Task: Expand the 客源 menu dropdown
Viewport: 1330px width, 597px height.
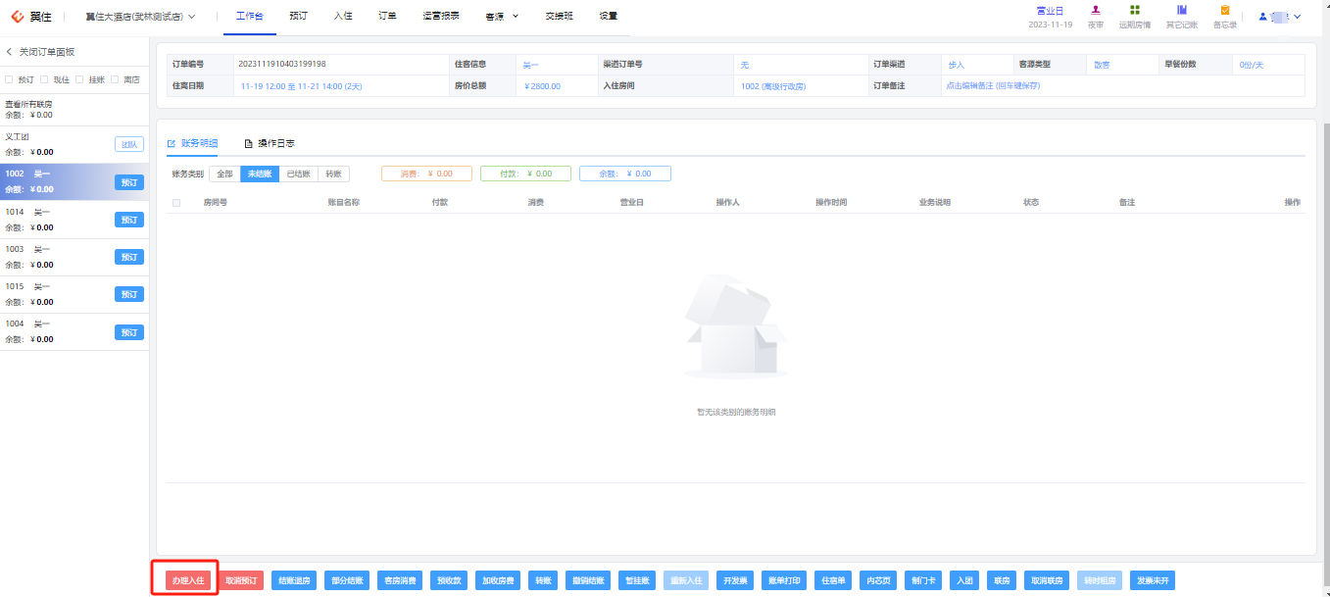Action: [516, 17]
